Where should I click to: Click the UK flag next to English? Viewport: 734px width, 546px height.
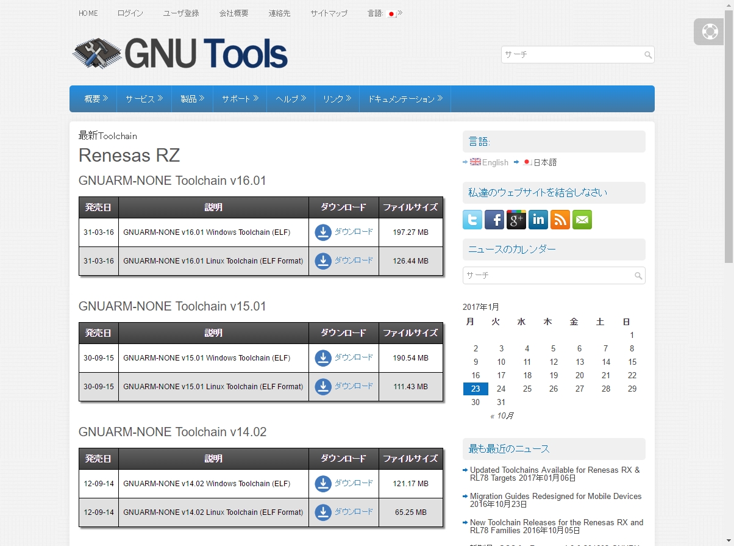click(476, 162)
